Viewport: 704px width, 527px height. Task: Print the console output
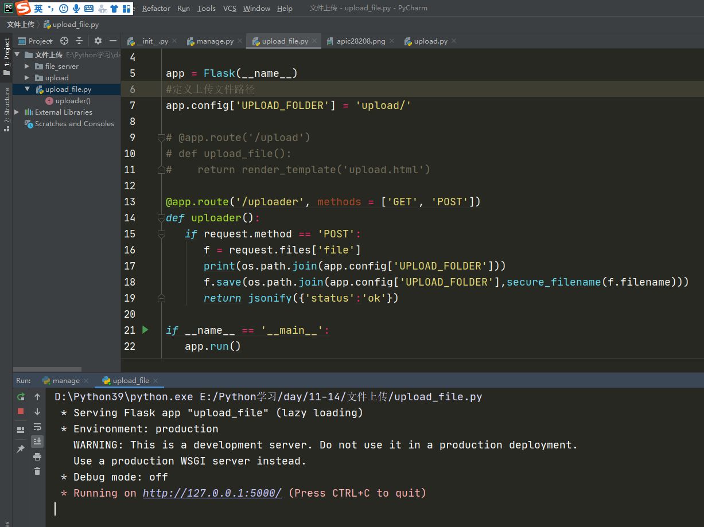(37, 456)
